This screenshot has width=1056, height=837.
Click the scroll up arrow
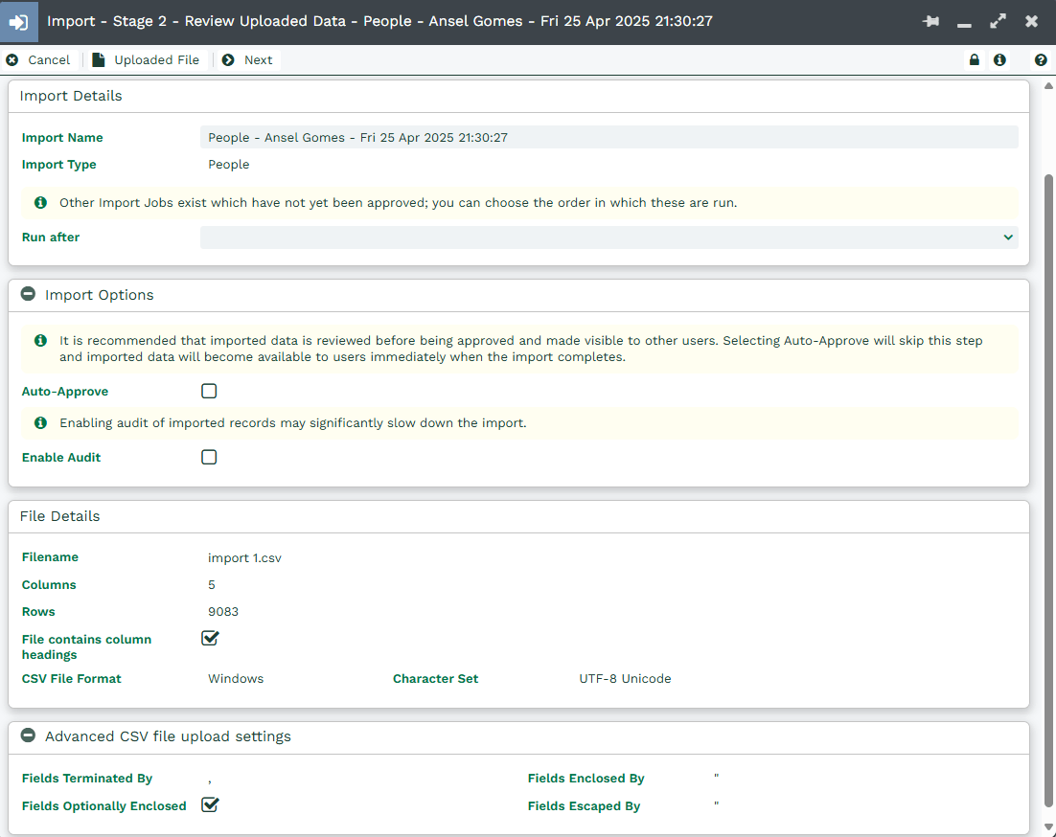tap(1048, 86)
